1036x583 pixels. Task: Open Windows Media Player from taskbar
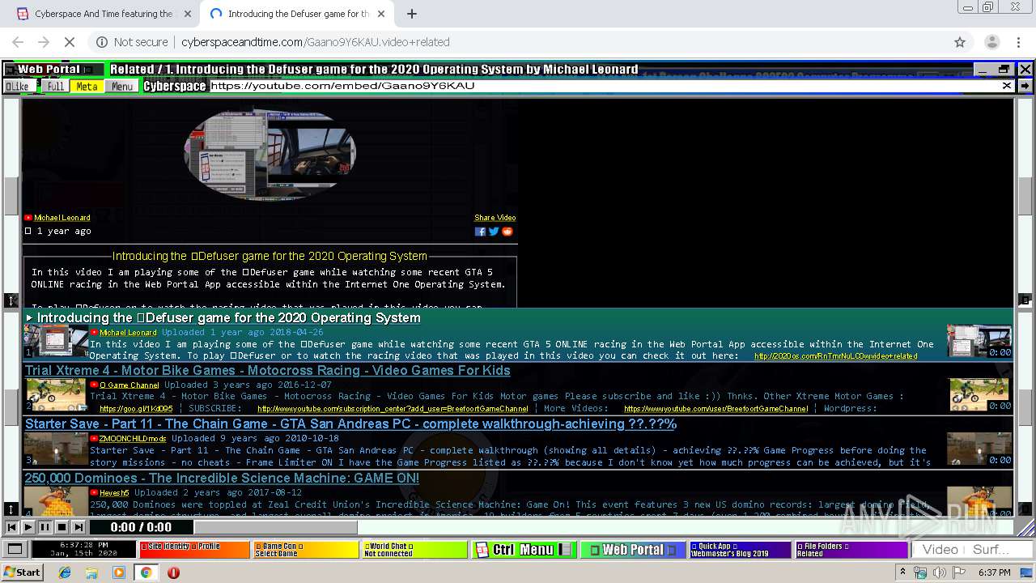click(119, 572)
